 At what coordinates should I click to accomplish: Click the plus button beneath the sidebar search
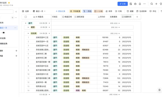click(12, 18)
